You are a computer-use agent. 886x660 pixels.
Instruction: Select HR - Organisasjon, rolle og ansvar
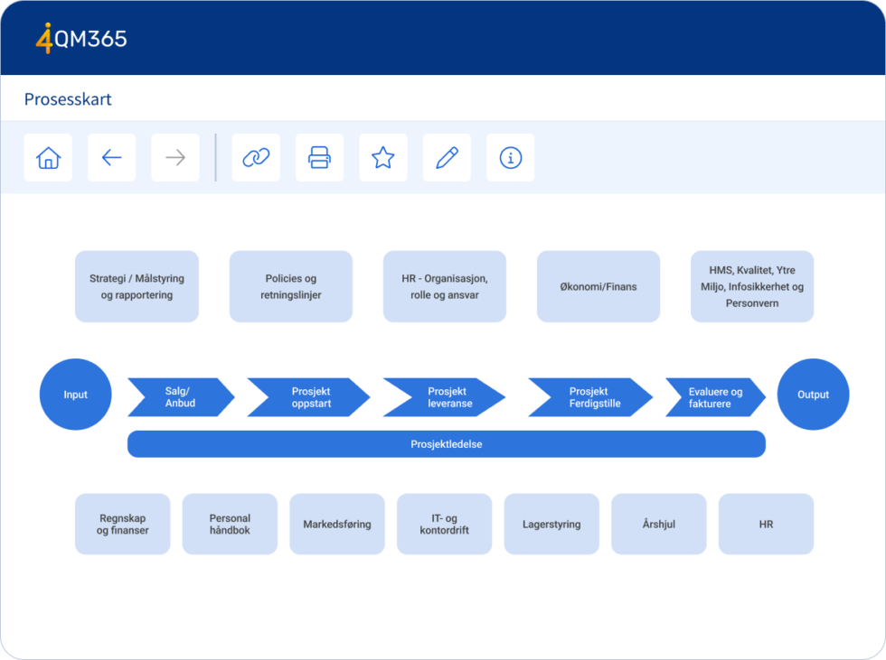(444, 286)
